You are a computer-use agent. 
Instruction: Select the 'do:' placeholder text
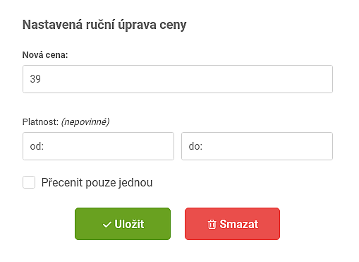tap(195, 146)
